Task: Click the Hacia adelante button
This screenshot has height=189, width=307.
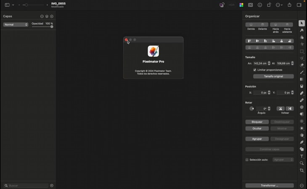Action: pyautogui.click(x=287, y=24)
